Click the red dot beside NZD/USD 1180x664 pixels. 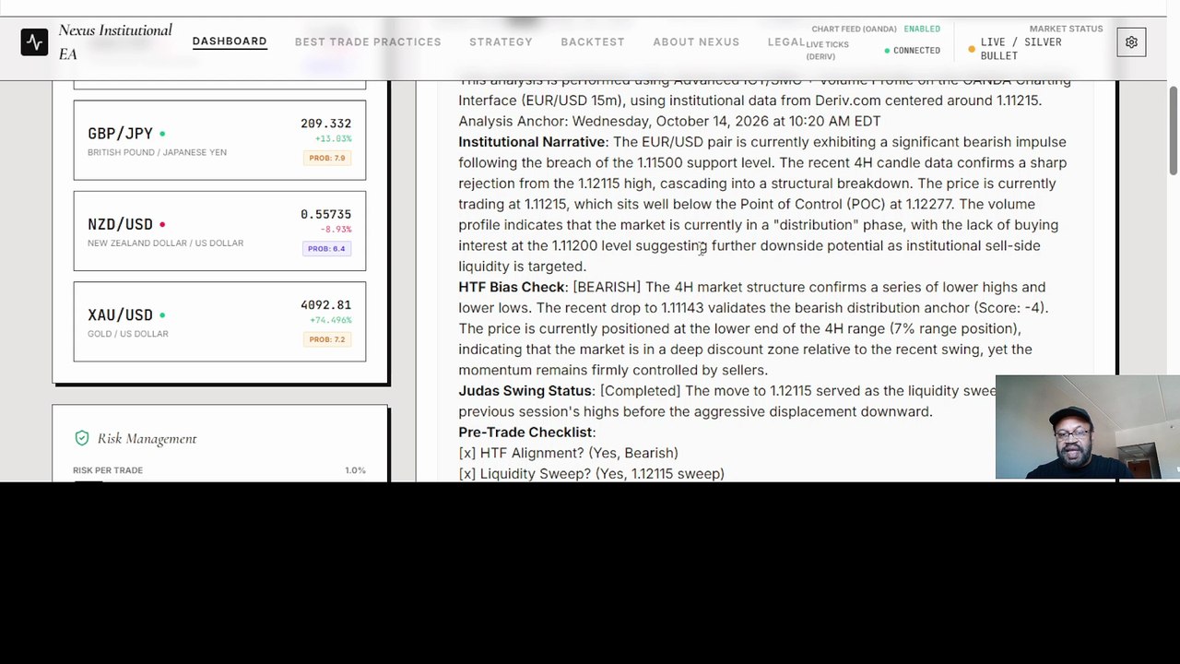click(x=162, y=224)
